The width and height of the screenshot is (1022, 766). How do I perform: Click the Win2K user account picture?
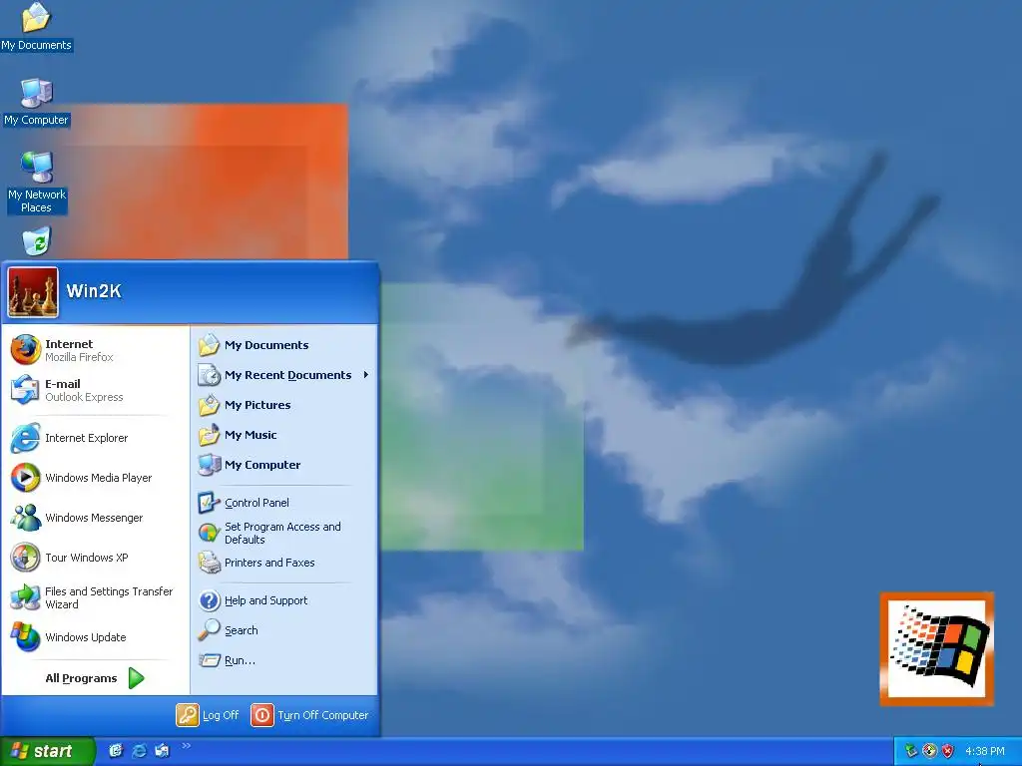click(x=33, y=292)
